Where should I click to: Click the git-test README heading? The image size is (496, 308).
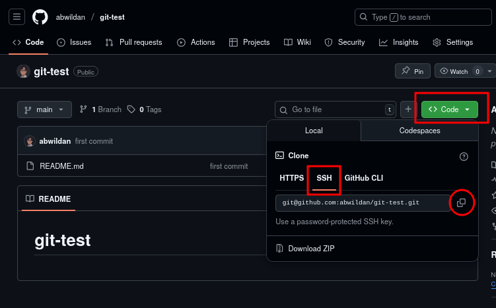[x=63, y=240]
